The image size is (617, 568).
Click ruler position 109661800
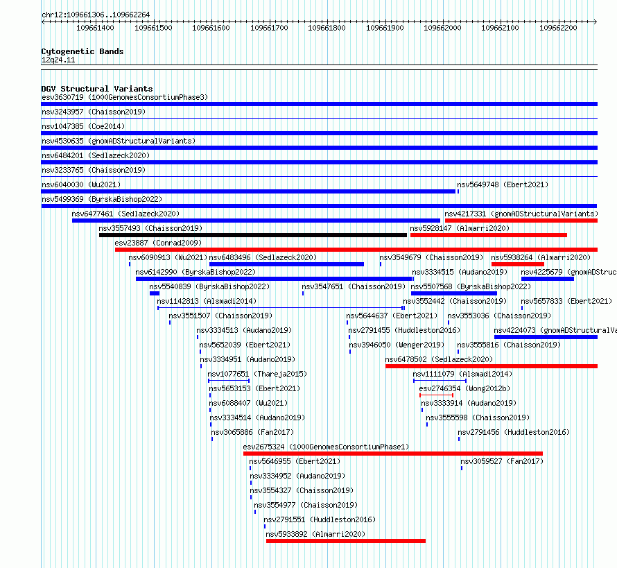(x=327, y=28)
